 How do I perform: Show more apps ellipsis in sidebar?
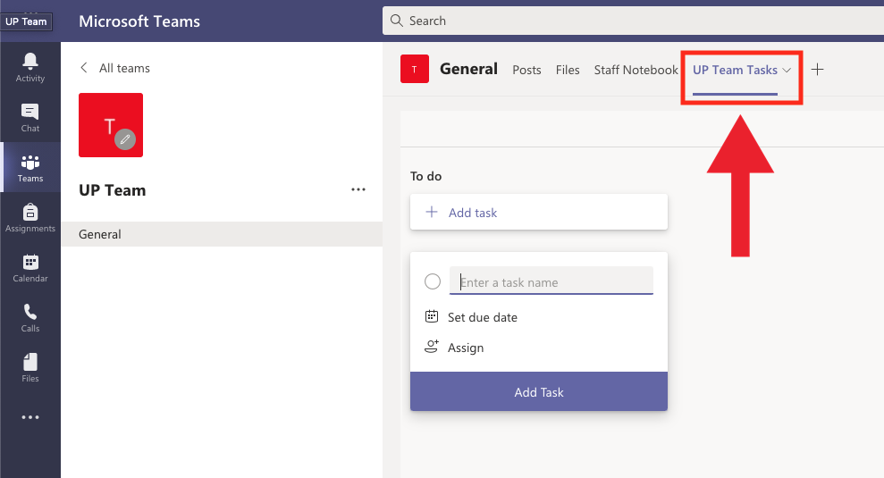[29, 417]
